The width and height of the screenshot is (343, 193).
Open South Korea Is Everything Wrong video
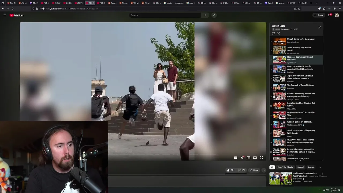pyautogui.click(x=296, y=133)
